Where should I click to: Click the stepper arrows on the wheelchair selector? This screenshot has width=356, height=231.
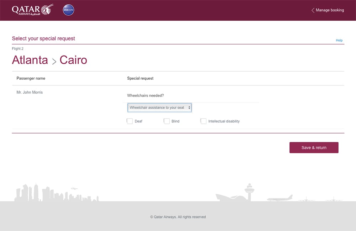(x=189, y=107)
